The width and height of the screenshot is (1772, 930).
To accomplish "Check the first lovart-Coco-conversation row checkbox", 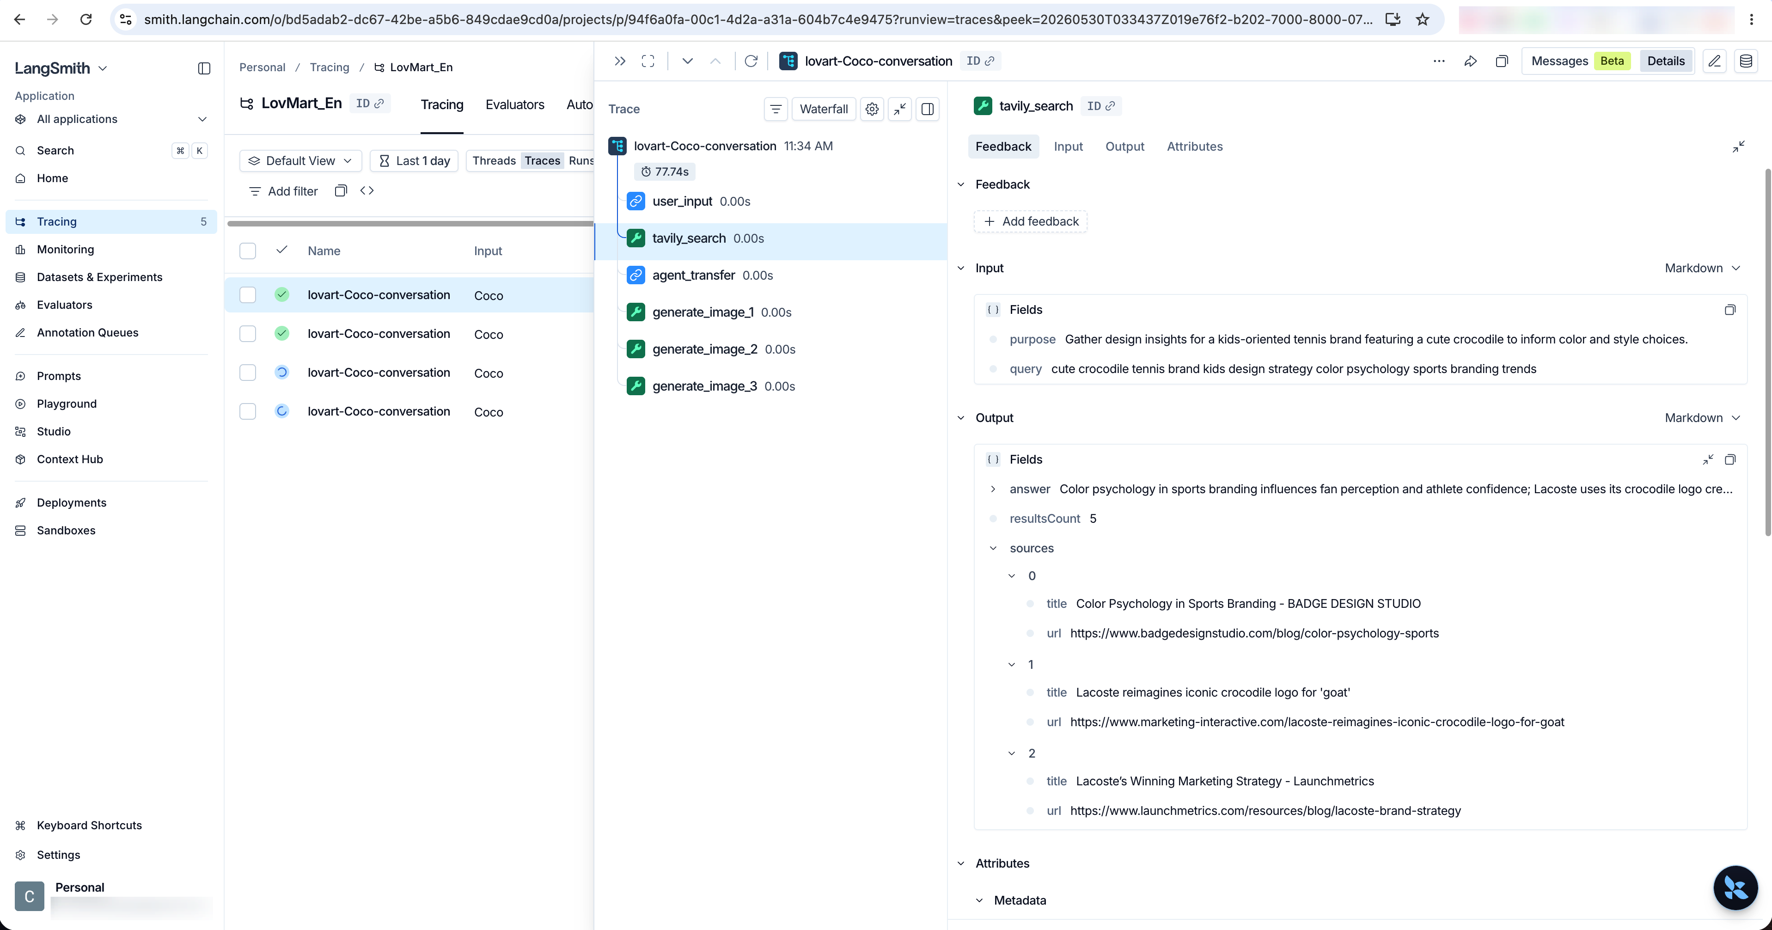I will click(x=248, y=295).
